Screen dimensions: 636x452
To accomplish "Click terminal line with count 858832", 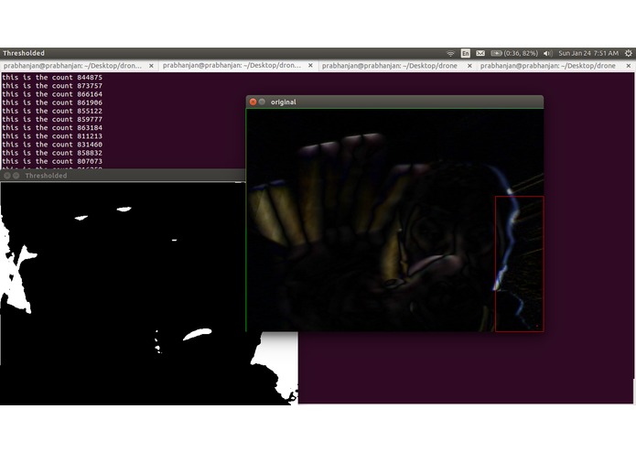I will [52, 153].
